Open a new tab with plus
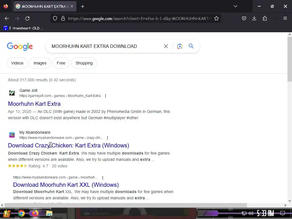292x219 pixels. pyautogui.click(x=82, y=7)
